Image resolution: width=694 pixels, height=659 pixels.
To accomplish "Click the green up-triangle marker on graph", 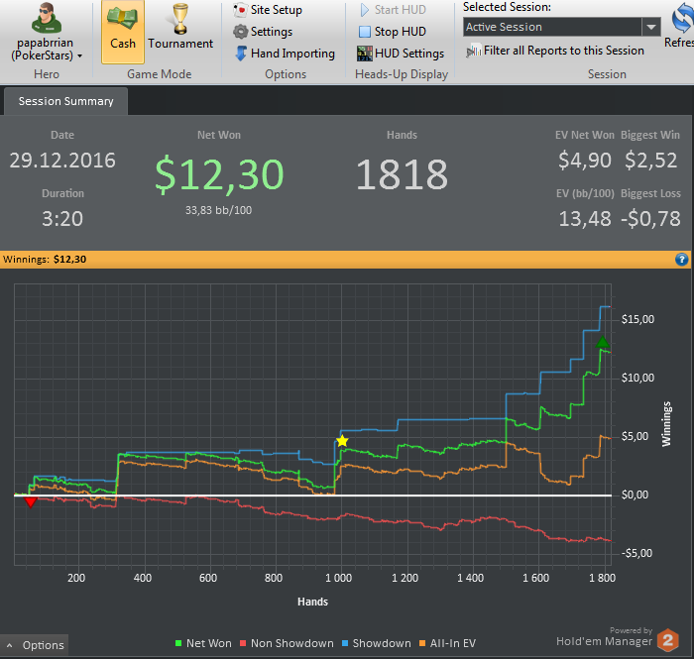I will pos(602,342).
